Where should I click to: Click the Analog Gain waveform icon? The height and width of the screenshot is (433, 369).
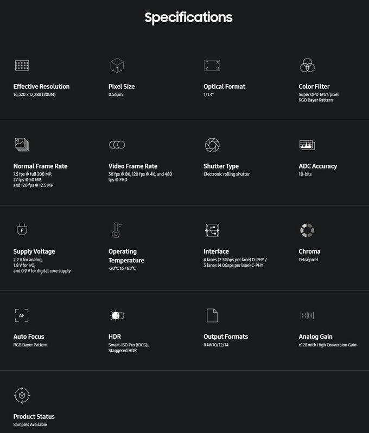click(x=307, y=315)
